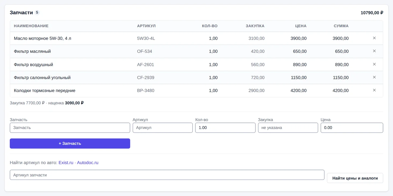This screenshot has height=196, width=393.
Task: Remove the Масло моторное 5W-30 row
Action: 374,38
